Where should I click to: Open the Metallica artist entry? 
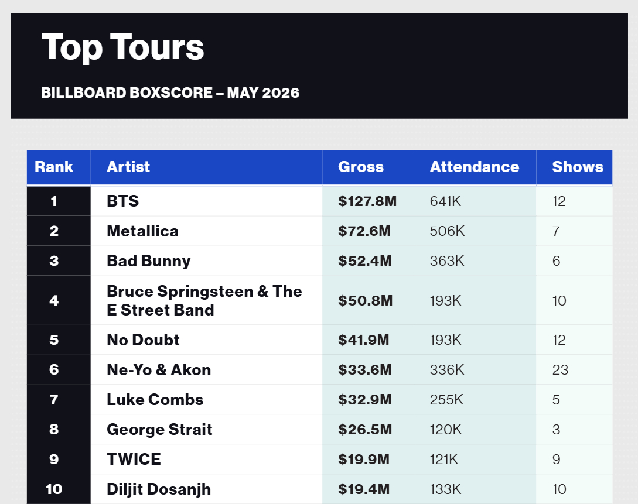(x=142, y=231)
